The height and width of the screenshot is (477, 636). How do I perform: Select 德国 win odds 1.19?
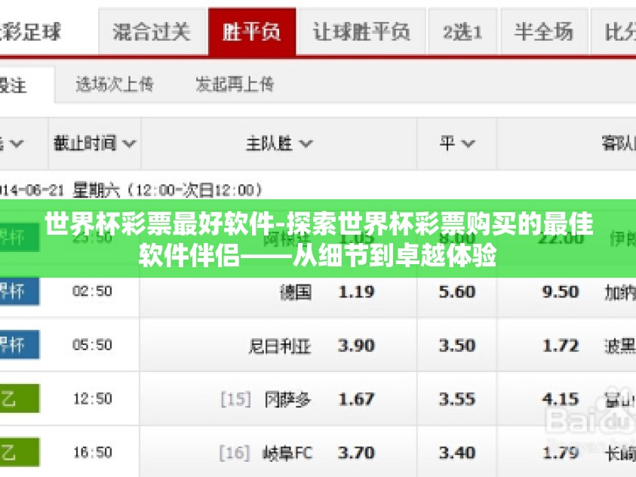[x=356, y=292]
